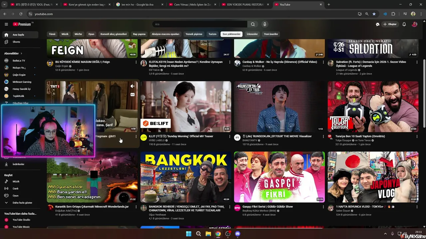Click the Oluştur create button
This screenshot has width=426, height=239.
coord(390,24)
